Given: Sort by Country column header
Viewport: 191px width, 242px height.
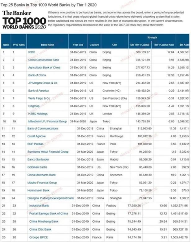Looking at the screenshot, I should [94, 45].
